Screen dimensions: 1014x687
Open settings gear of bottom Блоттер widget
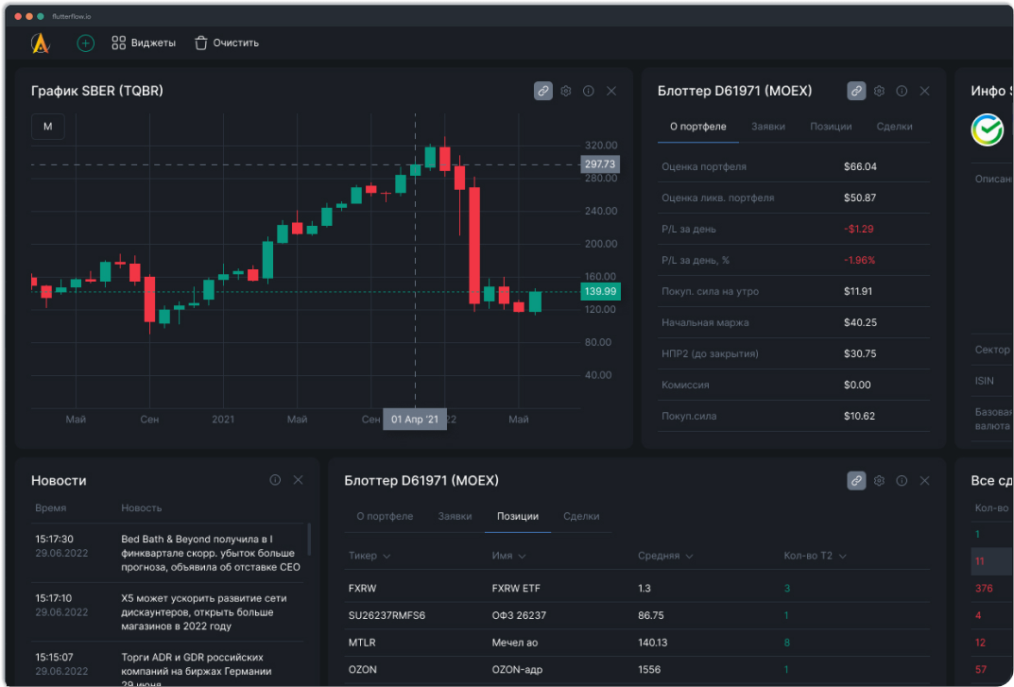click(x=879, y=481)
